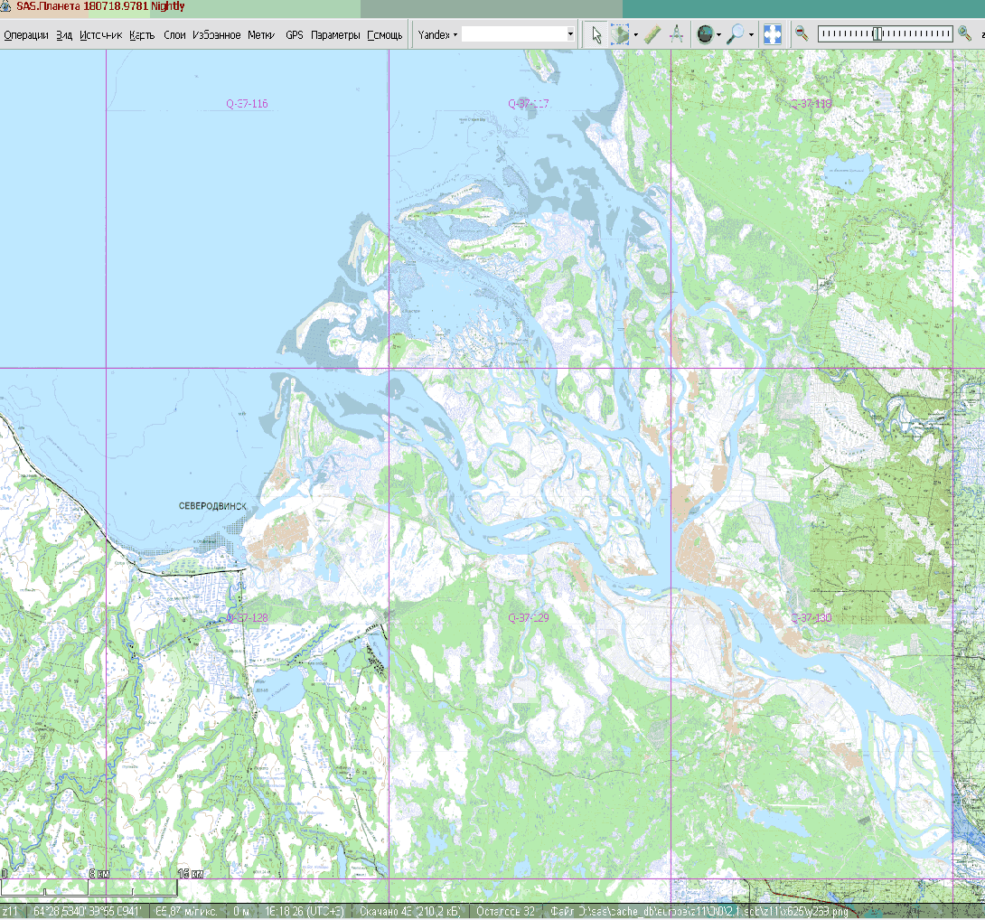Toggle full screen with blue arrows icon
The width and height of the screenshot is (985, 920).
(x=772, y=34)
